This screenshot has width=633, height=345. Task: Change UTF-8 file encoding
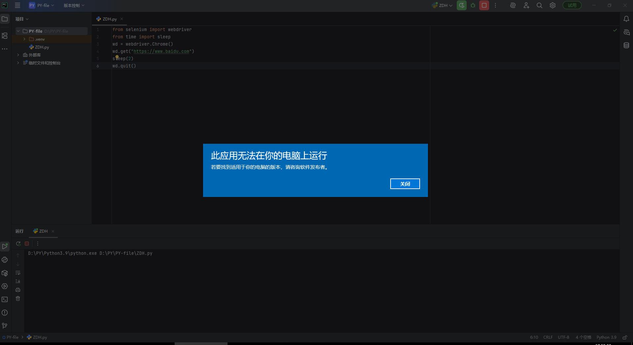(564, 337)
